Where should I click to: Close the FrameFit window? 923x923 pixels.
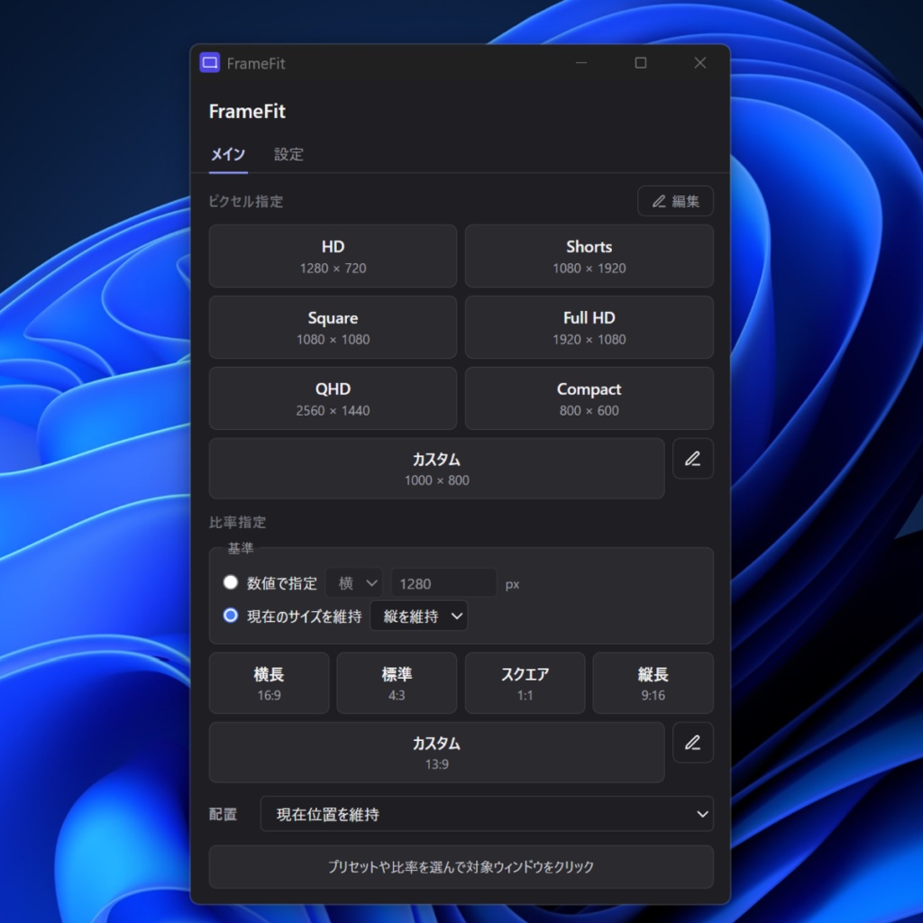coord(699,62)
